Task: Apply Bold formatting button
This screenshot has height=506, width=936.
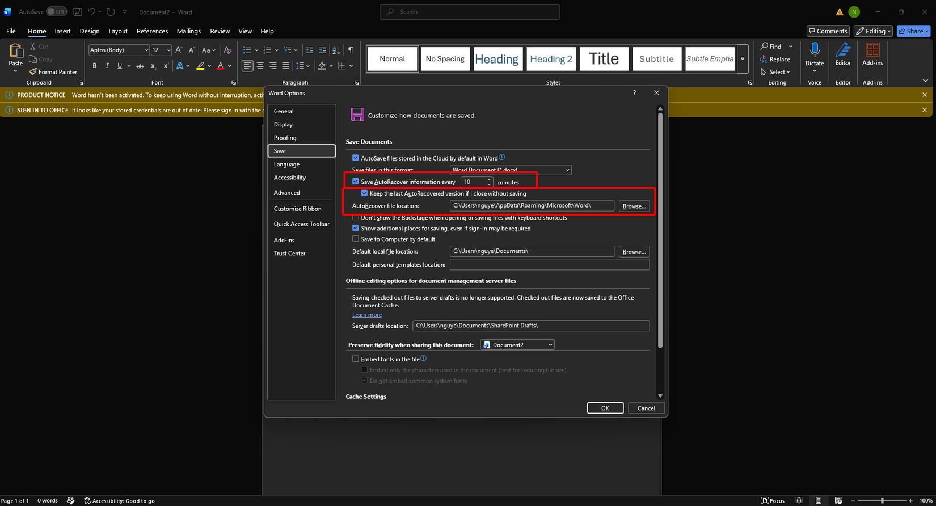Action: pyautogui.click(x=95, y=66)
